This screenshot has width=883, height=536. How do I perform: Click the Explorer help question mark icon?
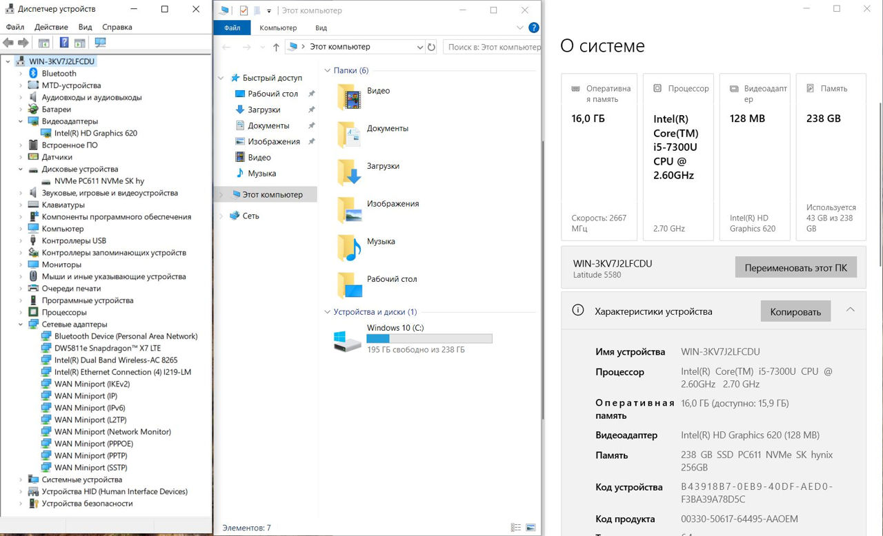tap(533, 28)
